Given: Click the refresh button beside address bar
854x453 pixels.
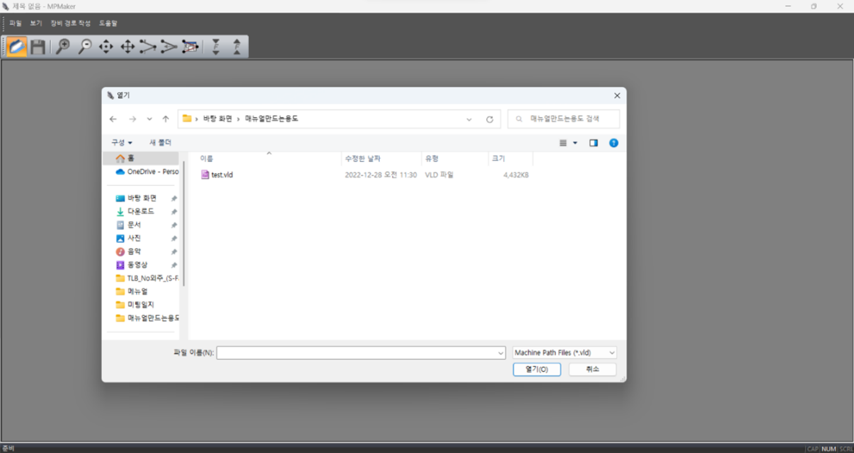Looking at the screenshot, I should pyautogui.click(x=490, y=119).
